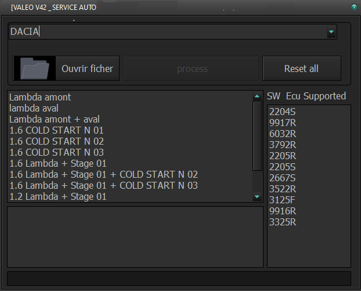This screenshot has width=361, height=291.
Task: Click the options list scroll-up arrow
Action: pyautogui.click(x=257, y=96)
